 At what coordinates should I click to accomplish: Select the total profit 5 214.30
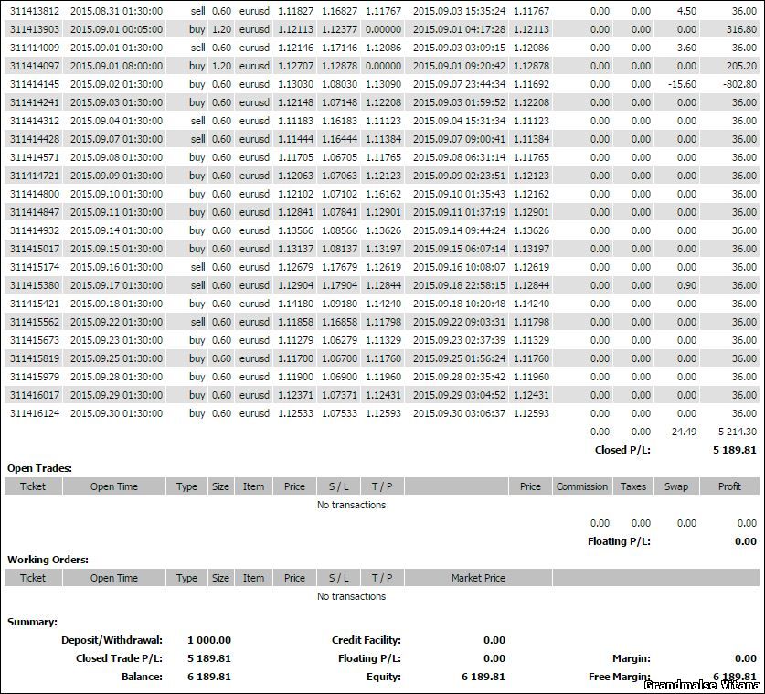738,432
